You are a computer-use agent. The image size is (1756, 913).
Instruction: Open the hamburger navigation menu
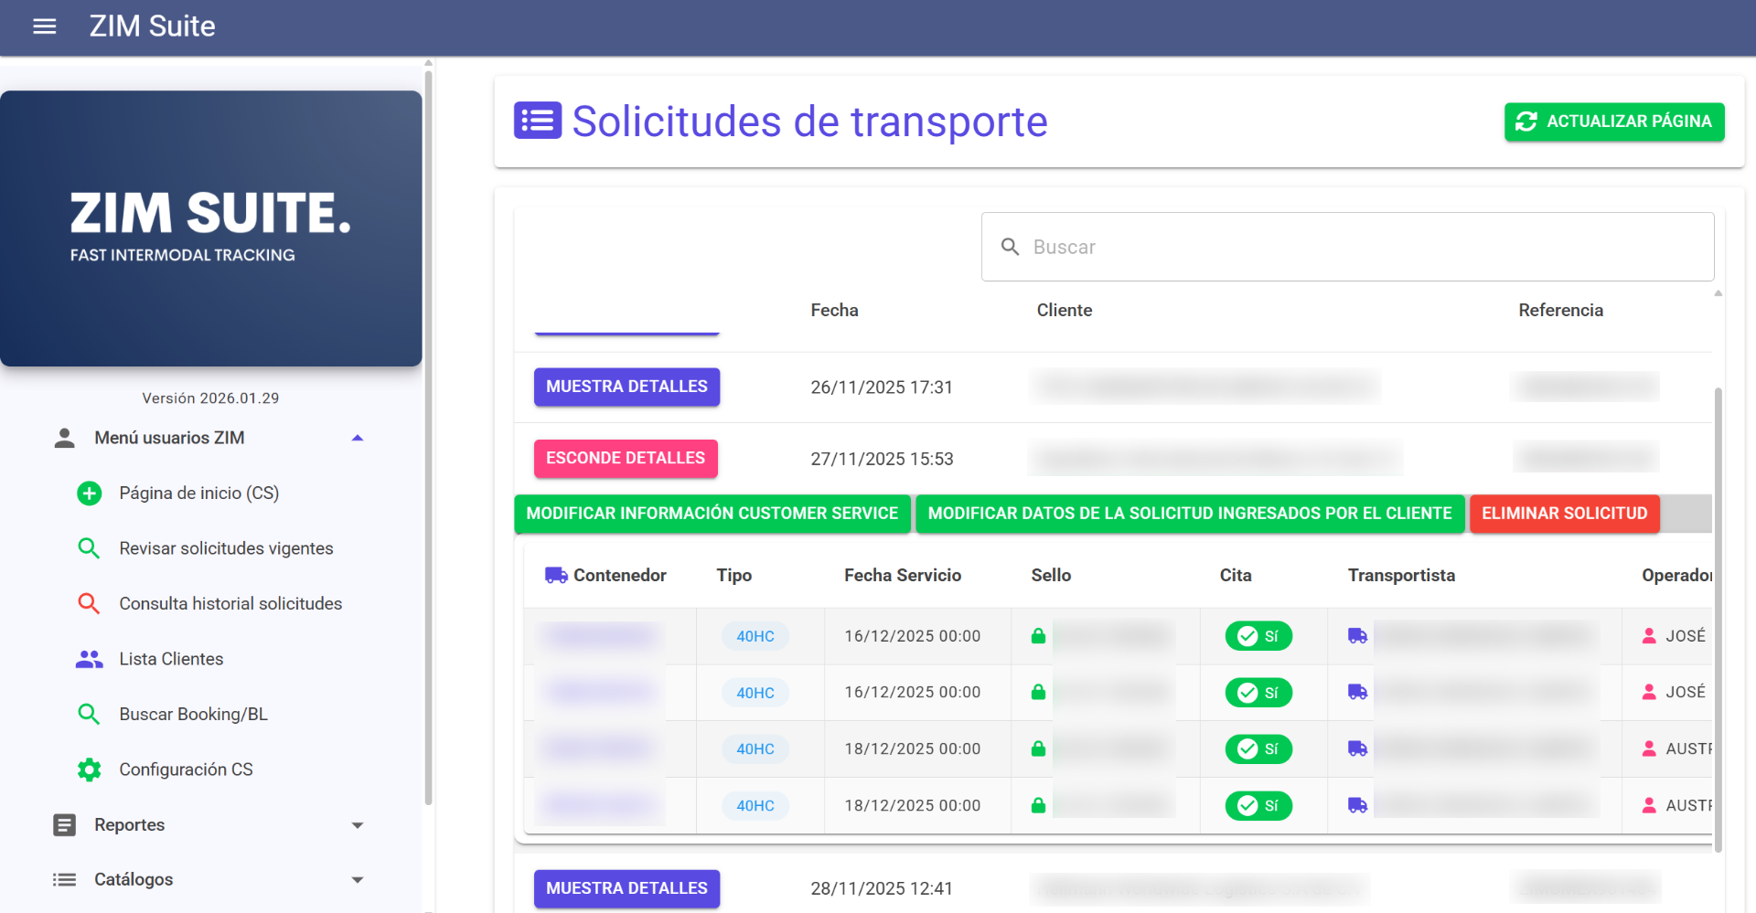coord(44,27)
